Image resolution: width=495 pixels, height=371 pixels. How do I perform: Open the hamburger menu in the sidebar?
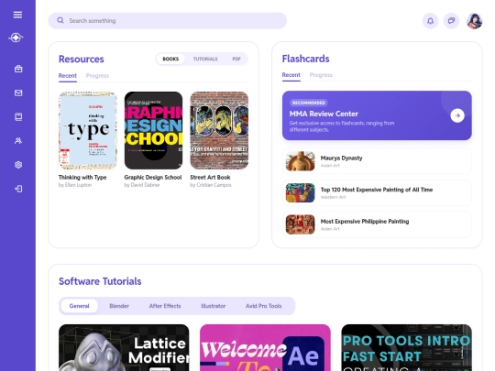click(x=17, y=15)
